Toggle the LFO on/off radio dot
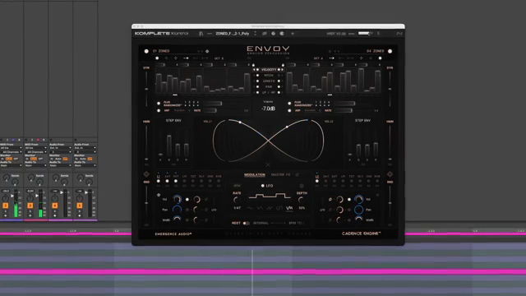The image size is (526, 296). [263, 186]
